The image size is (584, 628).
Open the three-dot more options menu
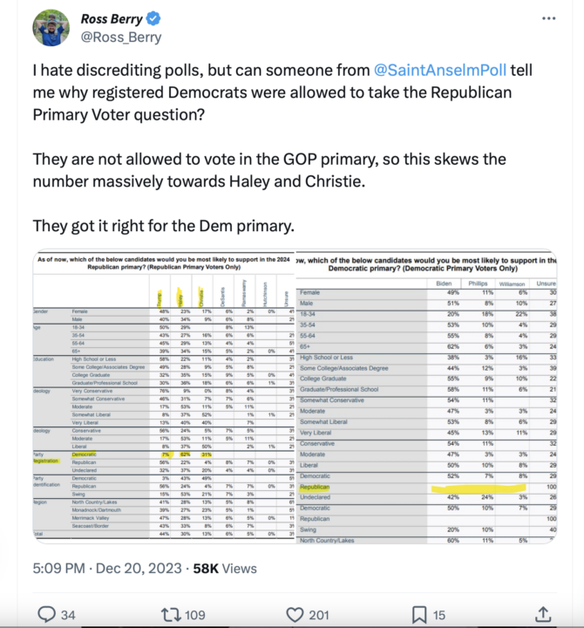click(x=547, y=17)
